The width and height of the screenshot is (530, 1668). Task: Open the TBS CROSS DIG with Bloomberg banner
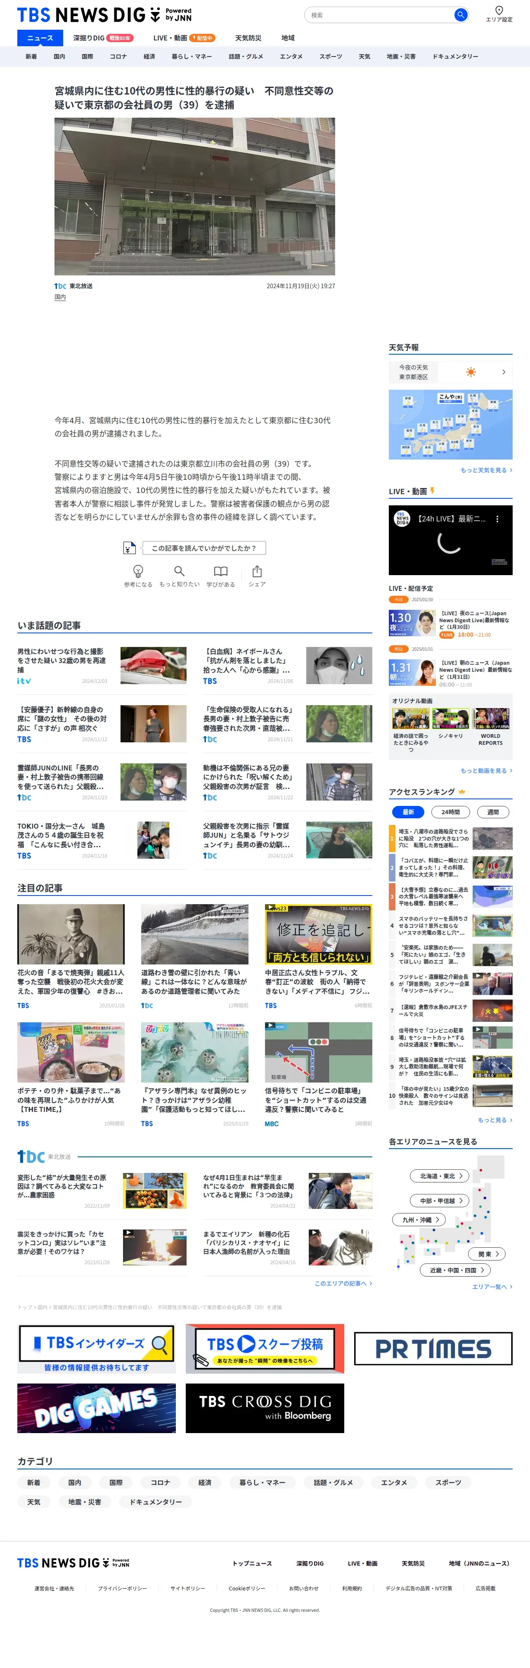[x=265, y=1408]
